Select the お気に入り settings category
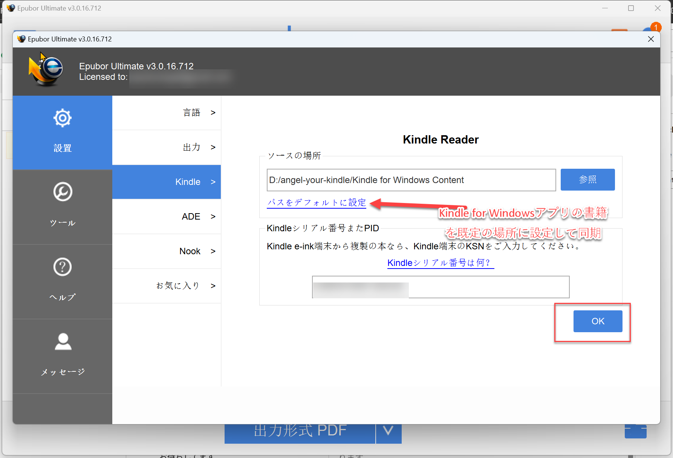Screen dimensions: 673x458 [x=167, y=286]
